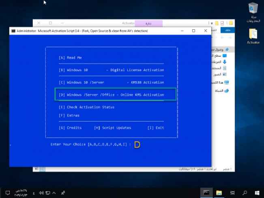Click the Online KMS Activation option
The image size is (264, 198).
tap(116, 95)
